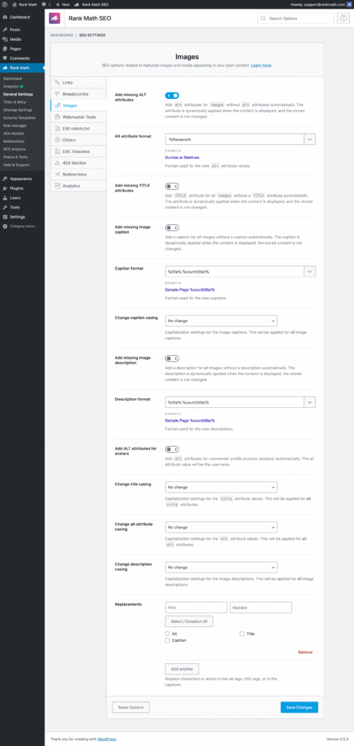Expand Description format variable dropdown arrow
The image size is (354, 746).
pyautogui.click(x=310, y=402)
